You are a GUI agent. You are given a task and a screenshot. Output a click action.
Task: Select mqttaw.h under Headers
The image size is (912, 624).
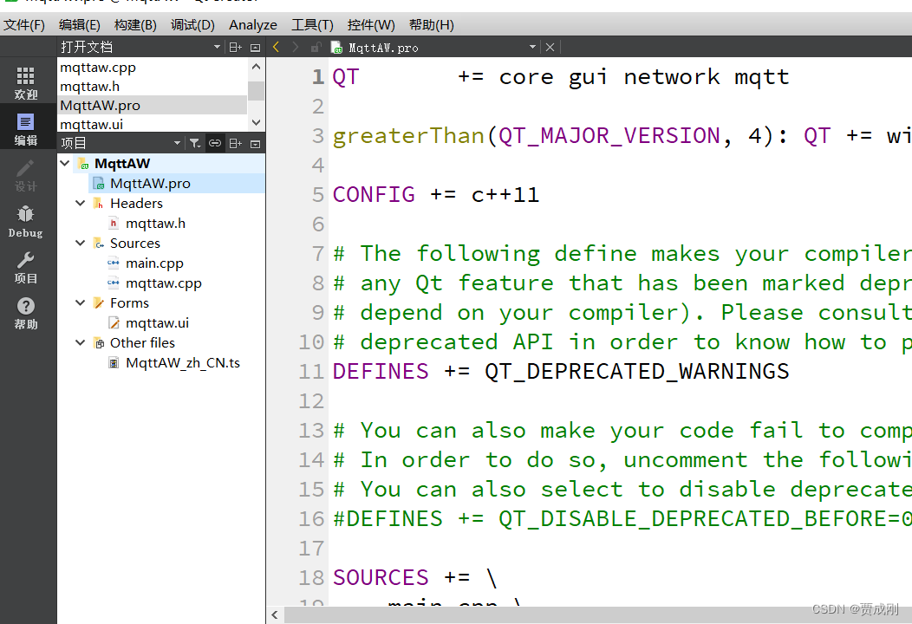point(155,224)
